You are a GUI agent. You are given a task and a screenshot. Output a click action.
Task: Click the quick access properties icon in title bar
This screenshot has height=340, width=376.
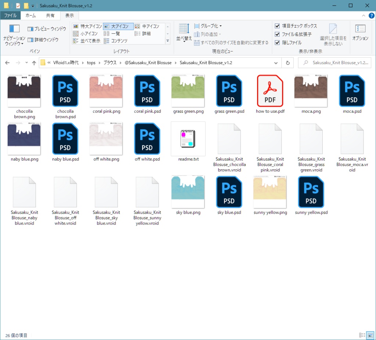[x=18, y=6]
